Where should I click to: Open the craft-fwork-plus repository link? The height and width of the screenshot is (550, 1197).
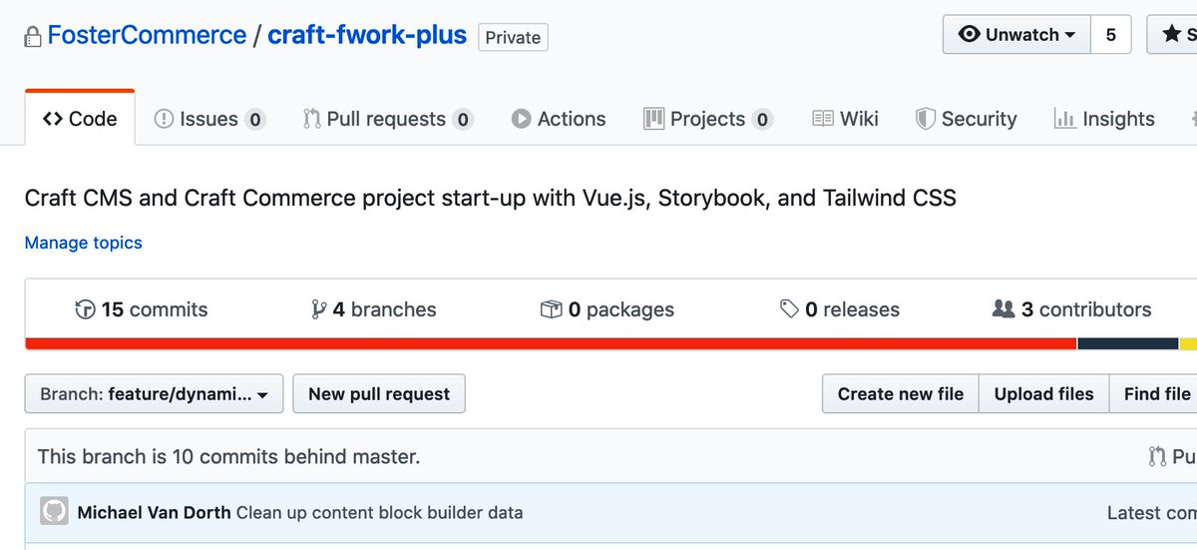367,35
